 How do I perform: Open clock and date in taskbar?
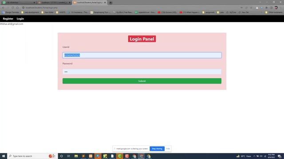(x=271, y=156)
